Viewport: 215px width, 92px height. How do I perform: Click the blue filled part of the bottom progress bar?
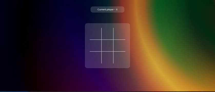point(14,91)
